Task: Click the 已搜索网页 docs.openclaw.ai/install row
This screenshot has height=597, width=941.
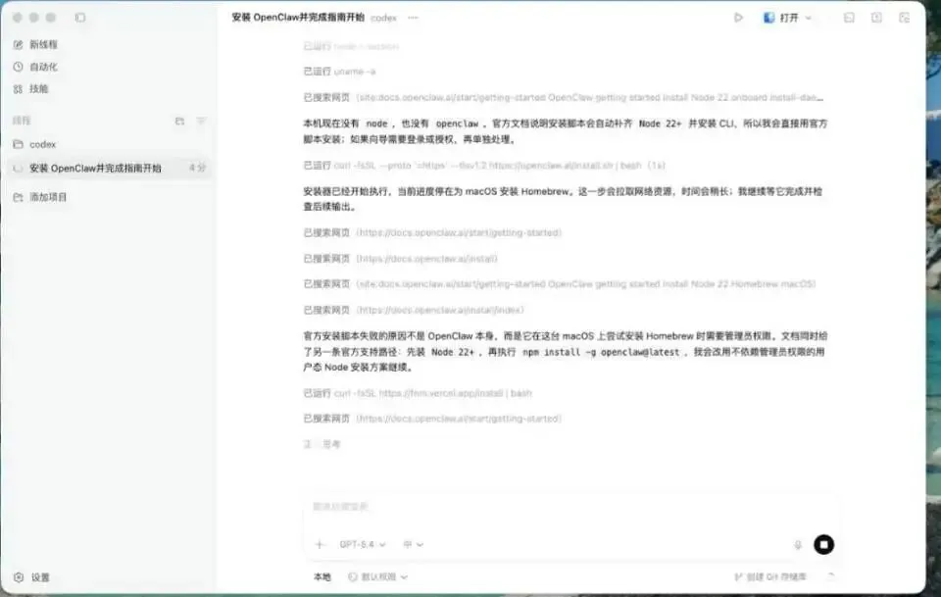Action: pyautogui.click(x=400, y=259)
